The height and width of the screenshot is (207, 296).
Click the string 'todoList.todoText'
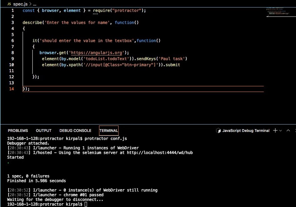pyautogui.click(x=106, y=59)
